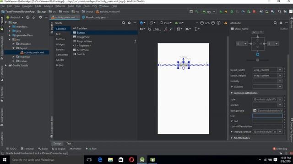This screenshot has height=164, width=293.
Task: Click the Make Project hammer icon
Action: pos(197,11)
